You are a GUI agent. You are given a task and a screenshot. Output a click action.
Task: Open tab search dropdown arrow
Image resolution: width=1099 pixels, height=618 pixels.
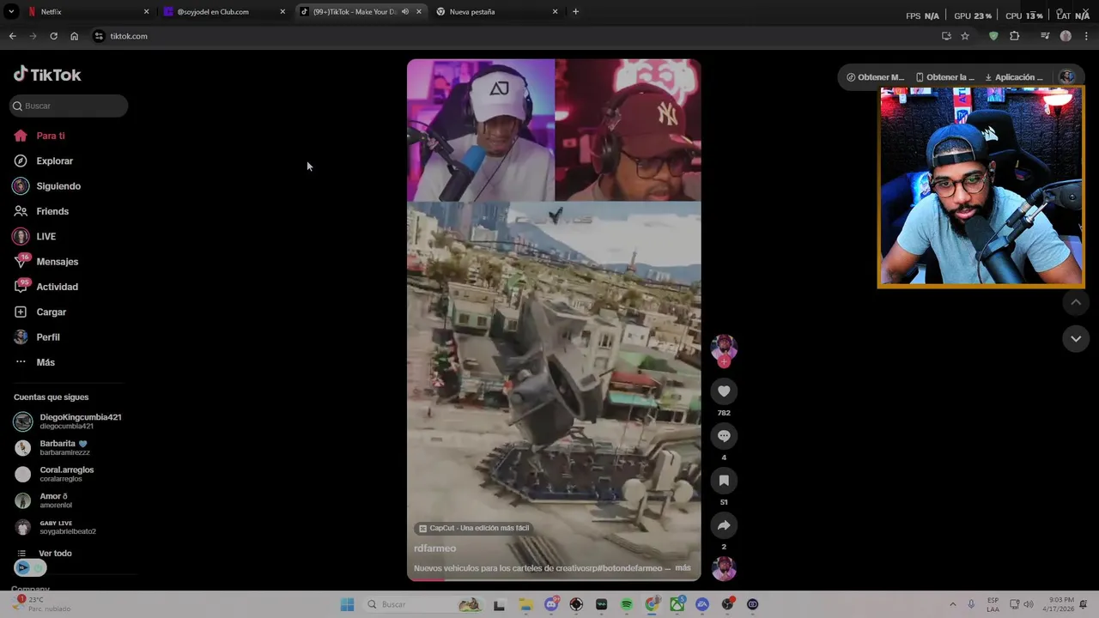point(10,12)
